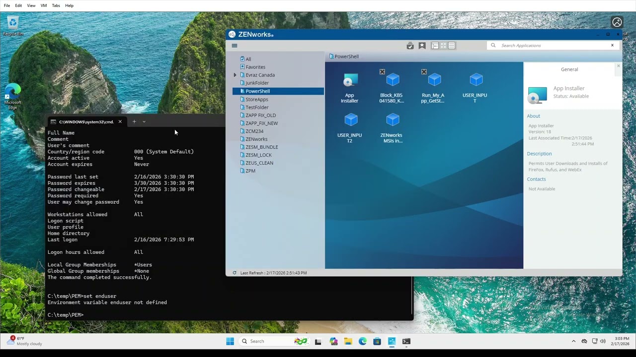Click the About section heading

[533, 116]
